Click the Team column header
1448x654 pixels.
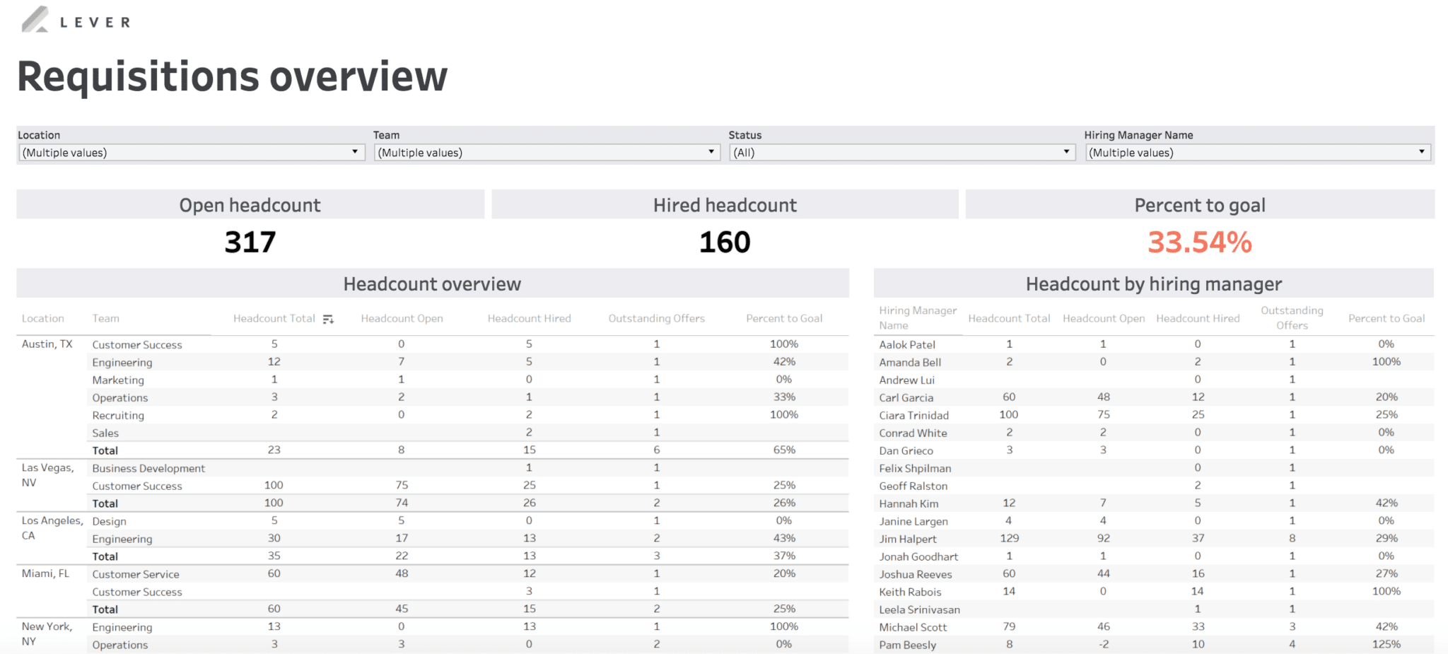click(105, 319)
